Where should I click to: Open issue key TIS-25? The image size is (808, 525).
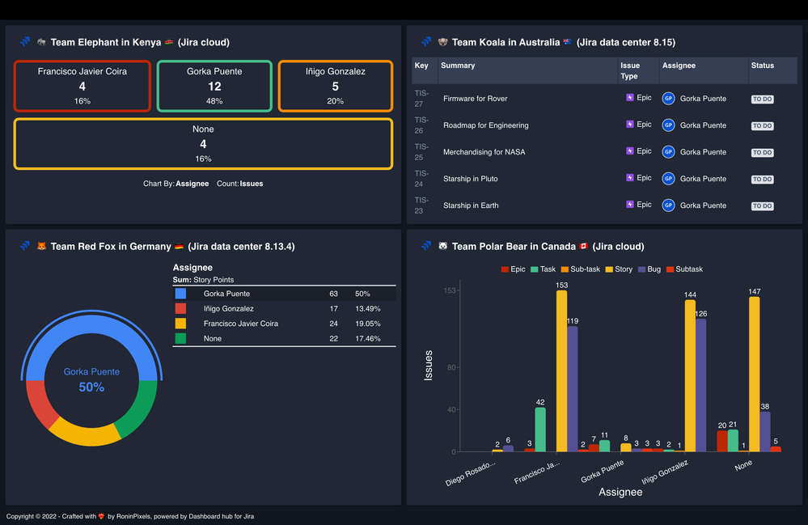[421, 152]
